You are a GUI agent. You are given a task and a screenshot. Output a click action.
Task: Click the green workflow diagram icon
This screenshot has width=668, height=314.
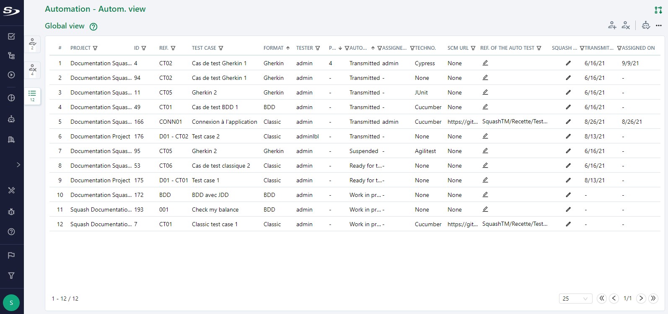658,10
